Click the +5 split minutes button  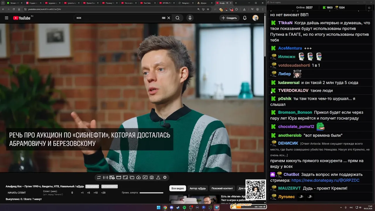88,193
